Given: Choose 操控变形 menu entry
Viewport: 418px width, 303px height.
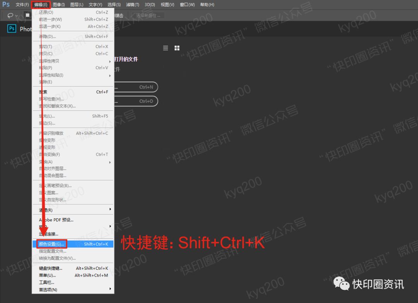Looking at the screenshot, I should [73, 140].
